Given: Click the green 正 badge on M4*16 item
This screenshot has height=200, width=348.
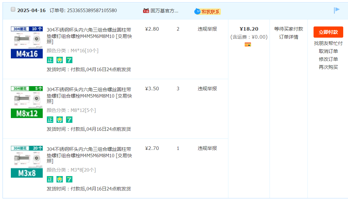Looking at the screenshot, I should [x=50, y=60].
